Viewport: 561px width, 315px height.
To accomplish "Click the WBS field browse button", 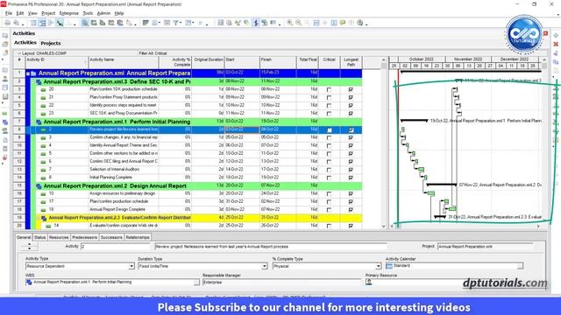I will point(196,282).
